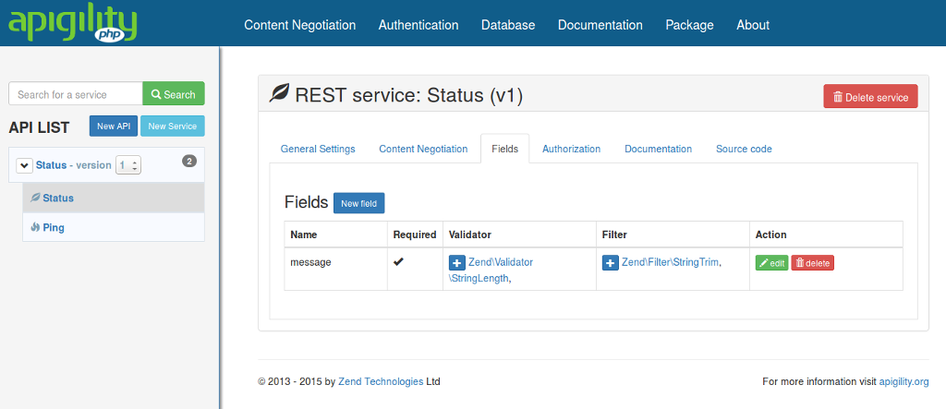Screen dimensions: 946x409
Task: Open the Source code tab
Action: click(744, 149)
